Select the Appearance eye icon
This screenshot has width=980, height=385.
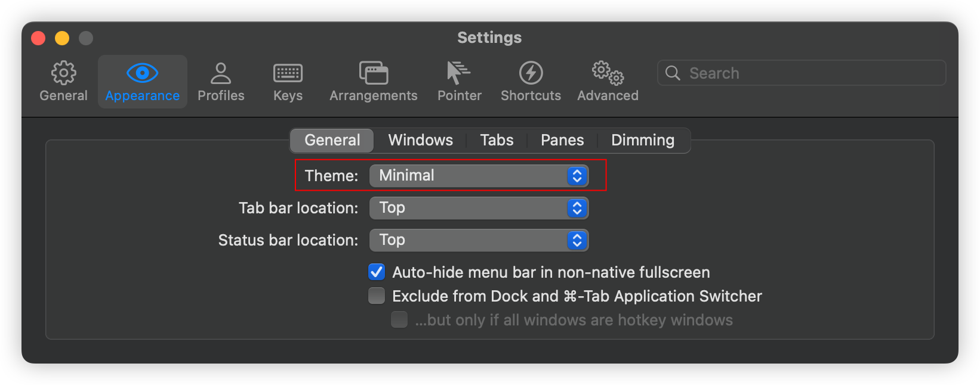click(142, 73)
